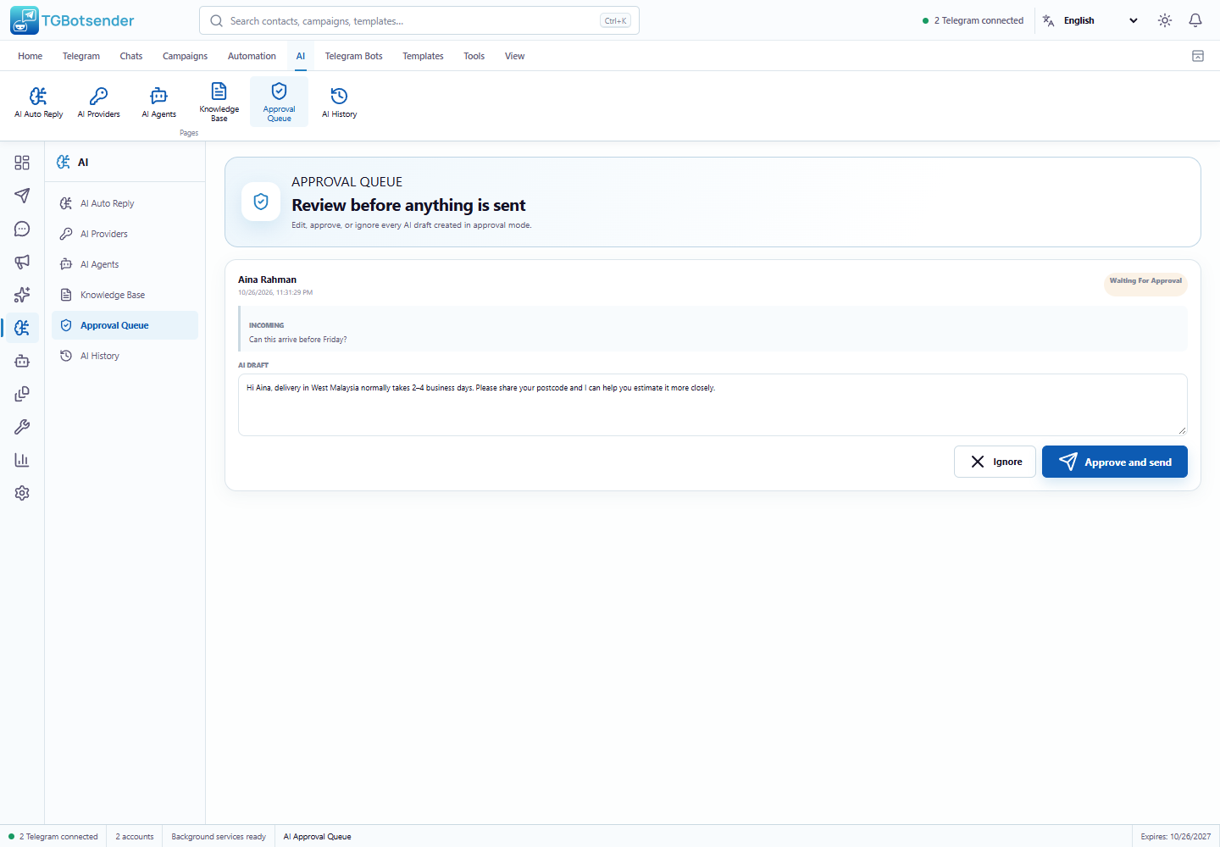The image size is (1220, 847).
Task: Open AI Agents in sidebar list
Action: point(125,264)
